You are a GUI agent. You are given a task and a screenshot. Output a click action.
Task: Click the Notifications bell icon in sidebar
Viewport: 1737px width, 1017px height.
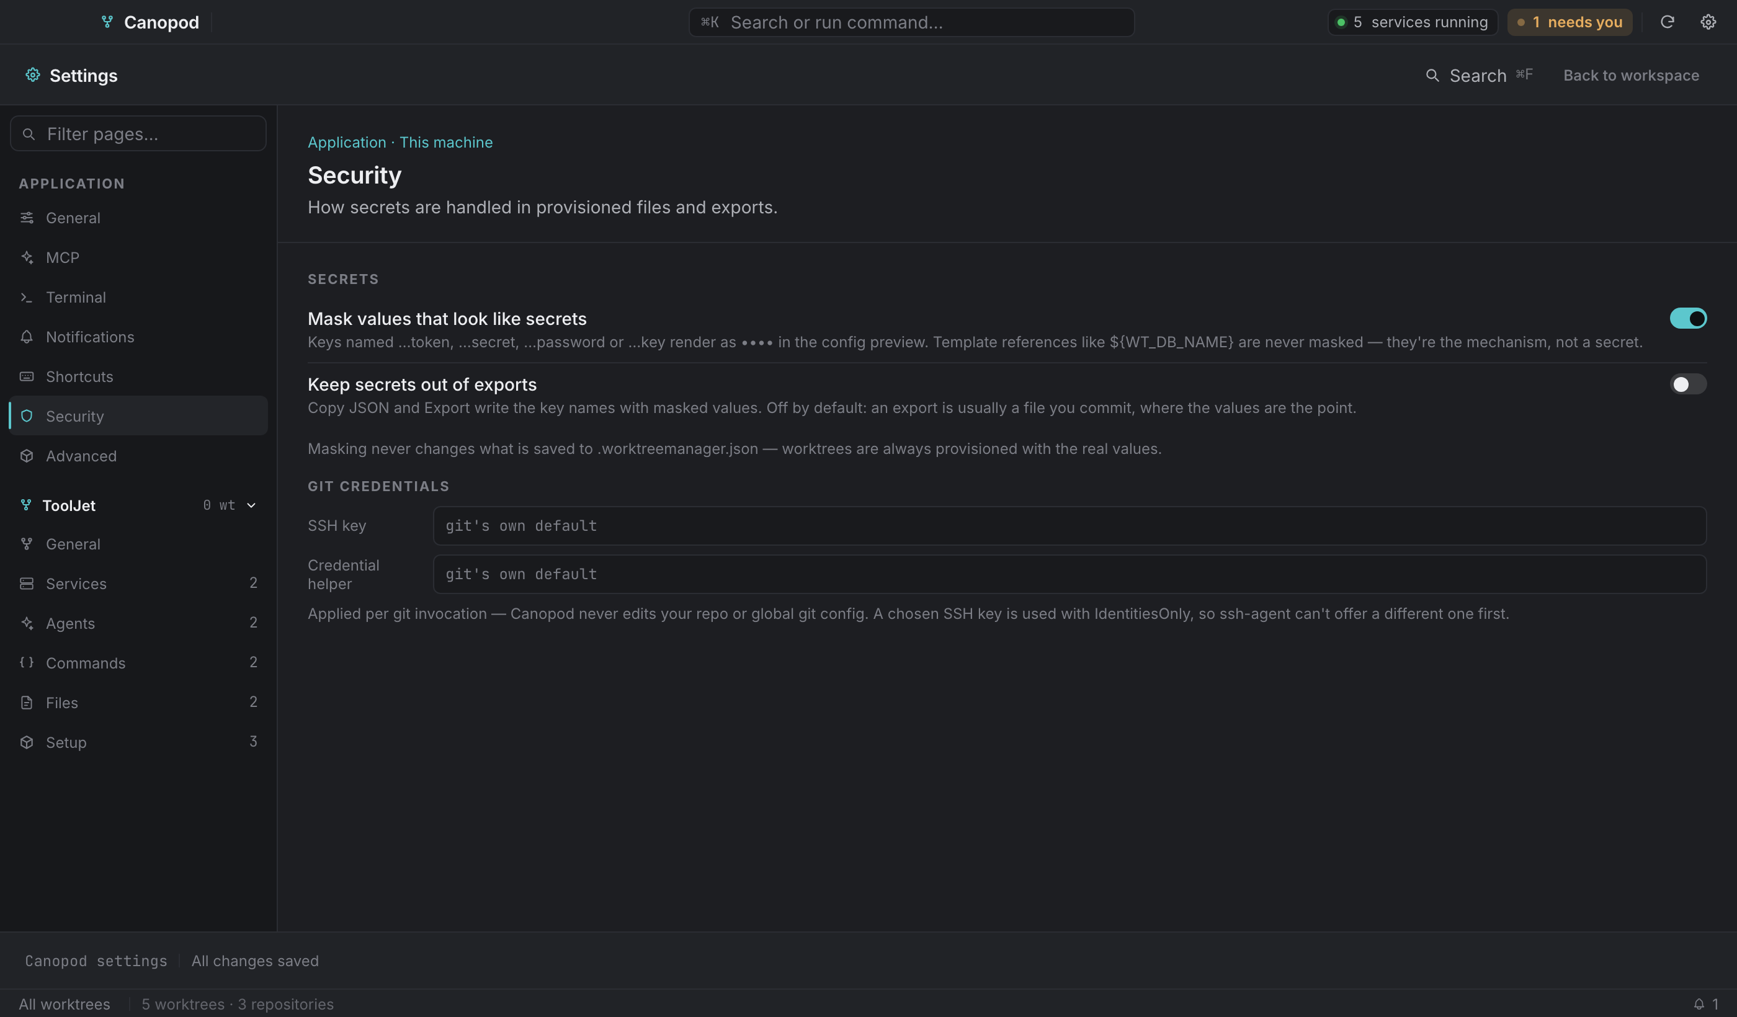tap(27, 337)
